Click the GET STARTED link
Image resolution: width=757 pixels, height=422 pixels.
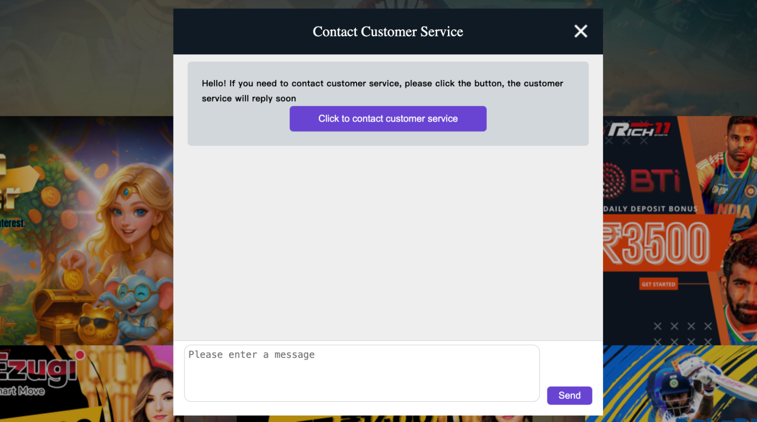click(658, 284)
